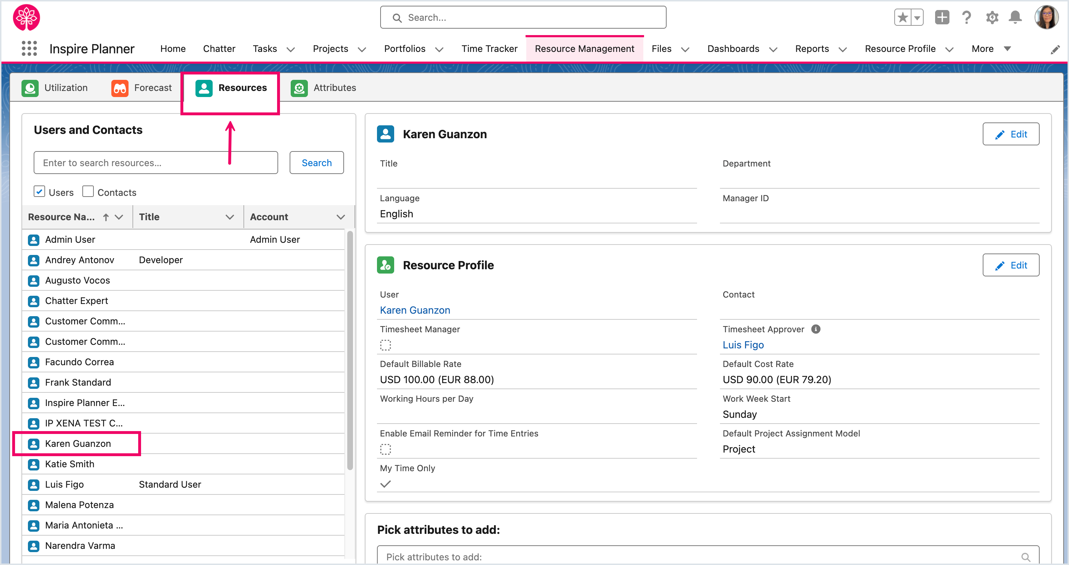Expand the Title column dropdown
The height and width of the screenshot is (565, 1069).
(x=229, y=217)
